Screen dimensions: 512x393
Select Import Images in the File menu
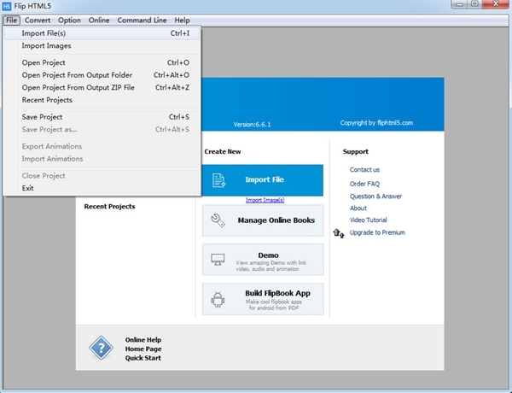46,46
